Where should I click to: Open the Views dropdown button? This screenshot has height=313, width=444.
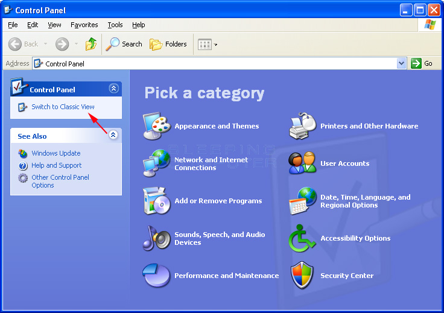[208, 45]
